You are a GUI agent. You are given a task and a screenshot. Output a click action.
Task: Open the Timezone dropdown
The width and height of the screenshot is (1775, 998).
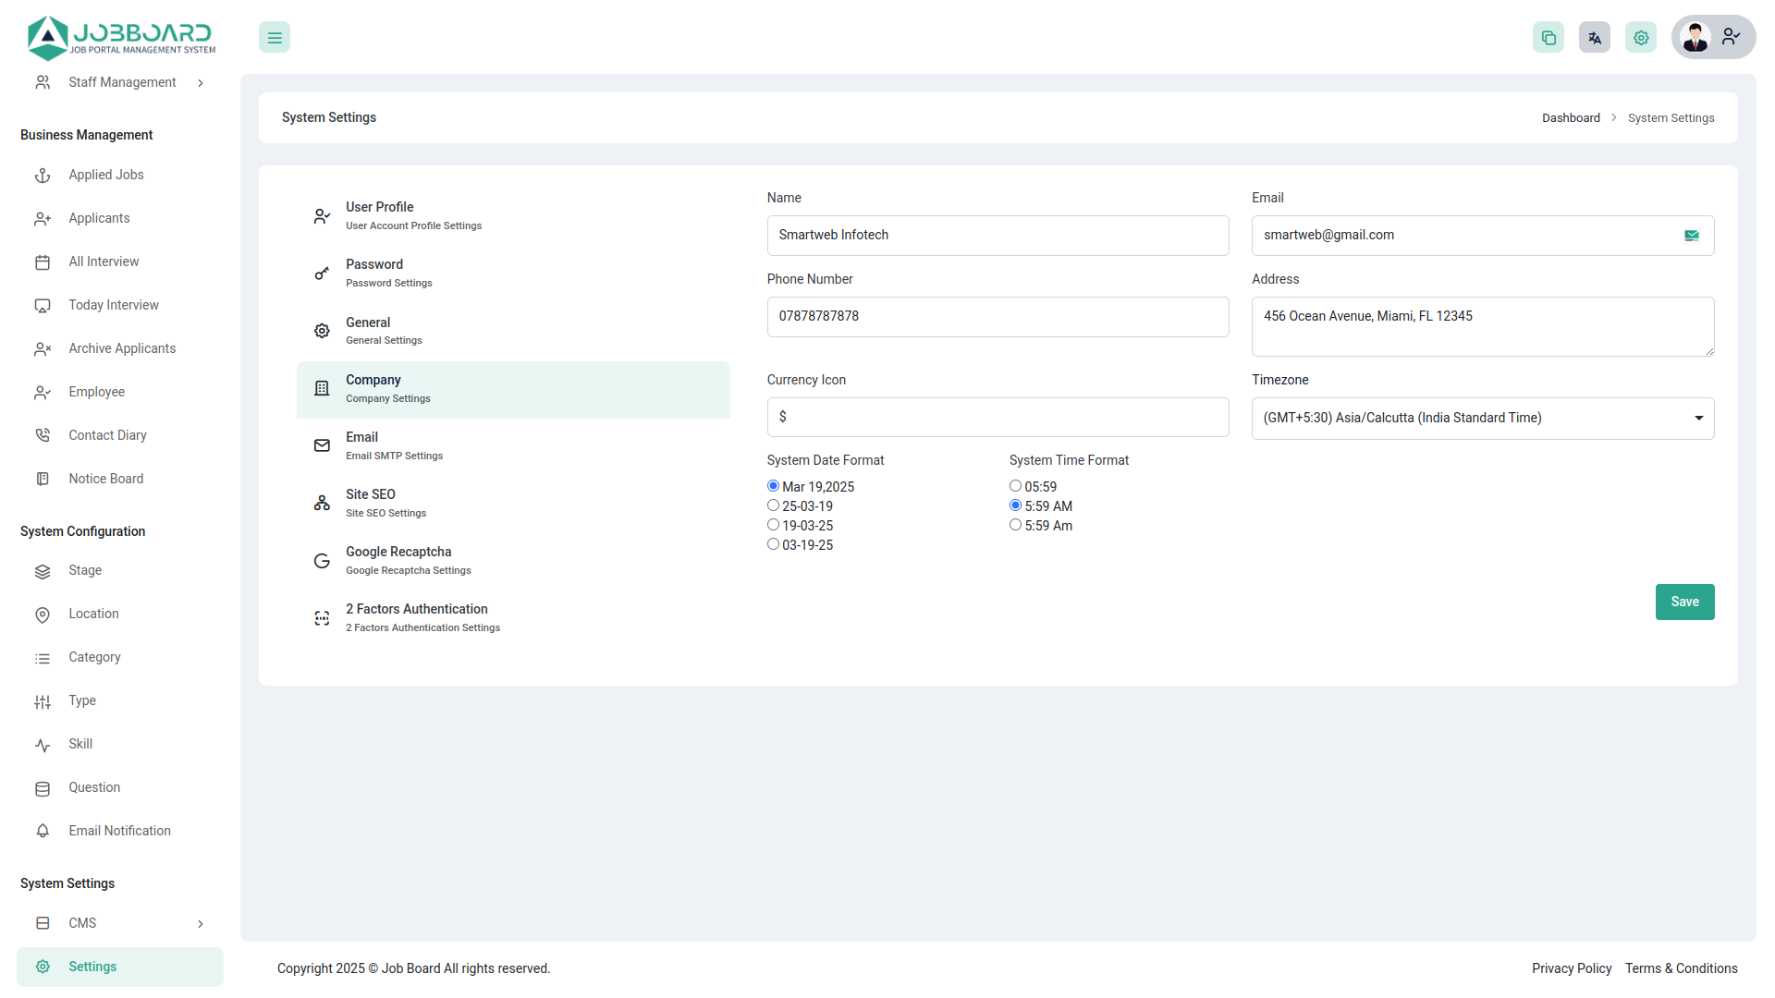tap(1482, 419)
